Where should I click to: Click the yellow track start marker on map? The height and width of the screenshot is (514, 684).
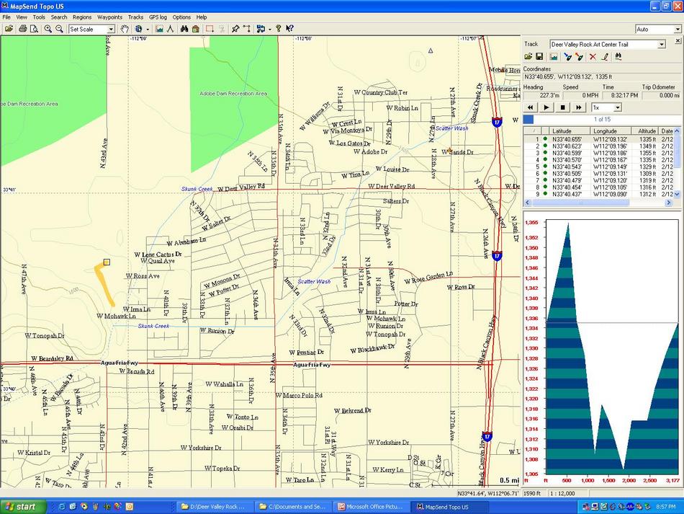[107, 262]
